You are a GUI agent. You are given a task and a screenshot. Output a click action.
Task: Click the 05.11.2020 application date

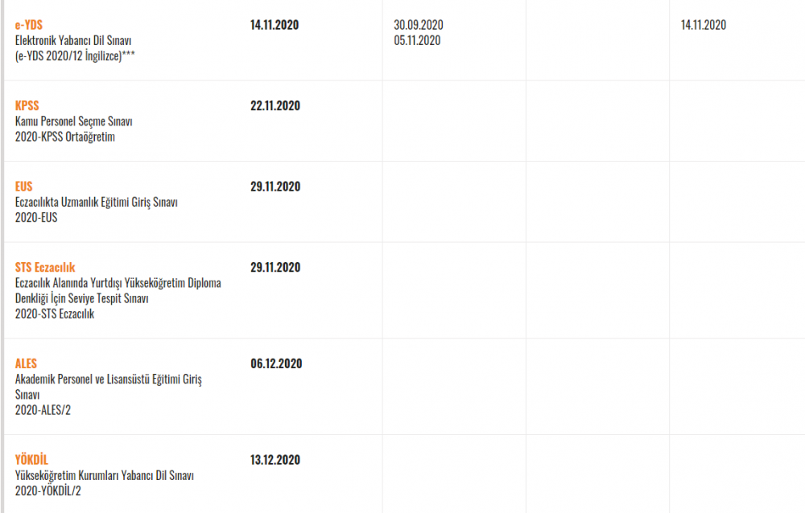[417, 40]
